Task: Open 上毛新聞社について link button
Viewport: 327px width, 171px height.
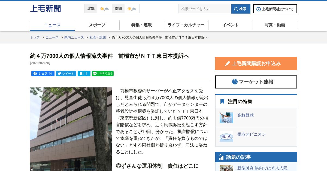Action: [x=275, y=9]
